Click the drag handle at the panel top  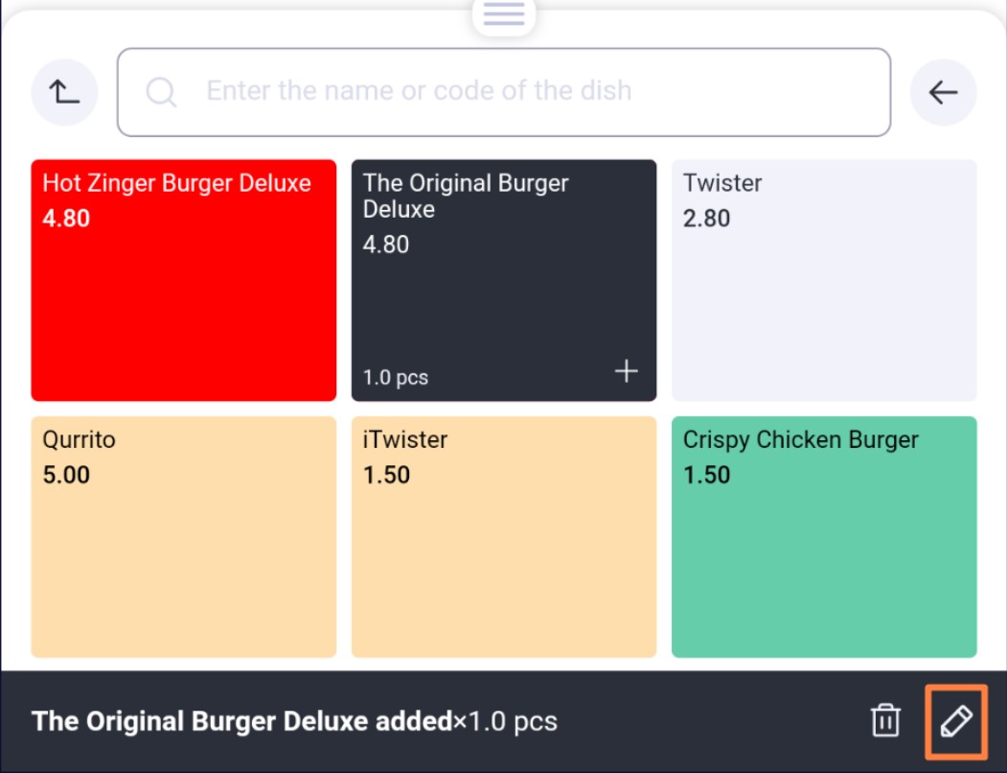coord(504,13)
